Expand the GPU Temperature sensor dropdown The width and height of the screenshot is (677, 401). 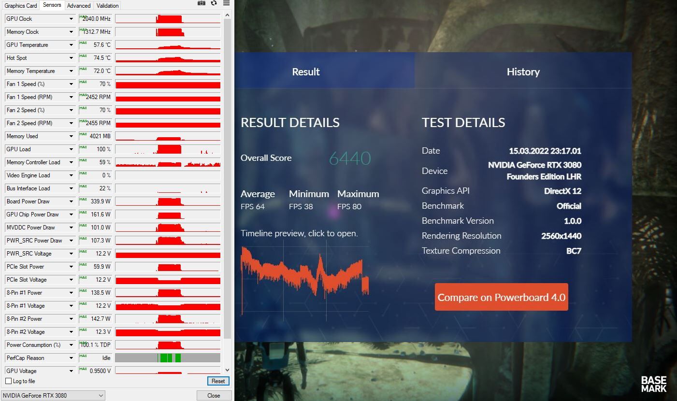tap(71, 45)
